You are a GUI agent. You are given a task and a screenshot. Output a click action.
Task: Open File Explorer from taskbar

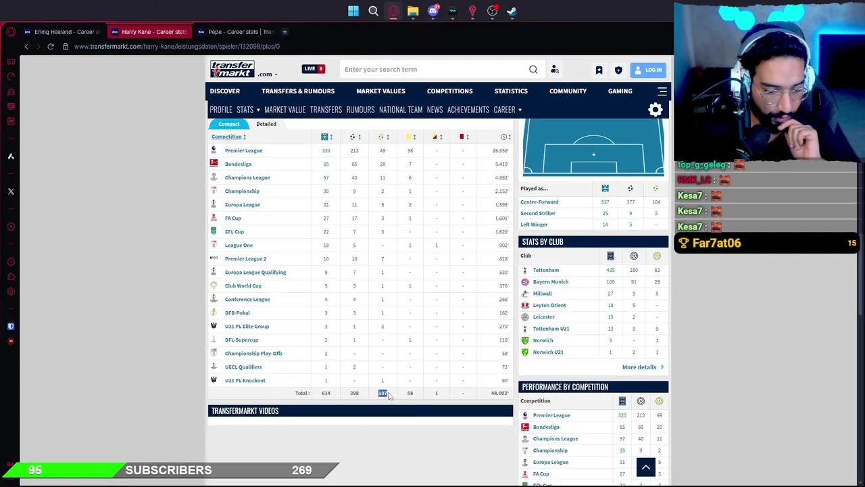pyautogui.click(x=413, y=11)
